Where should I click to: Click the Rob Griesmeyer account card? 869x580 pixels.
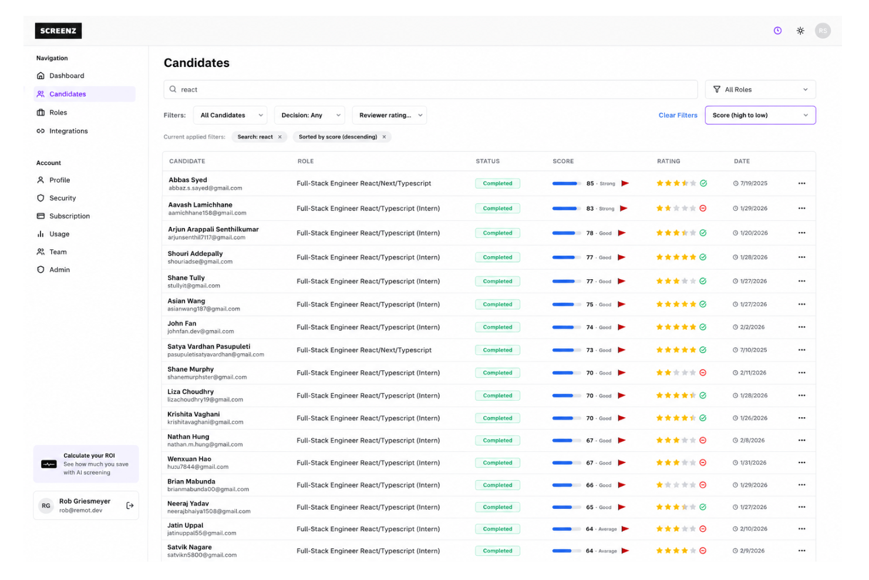click(86, 505)
